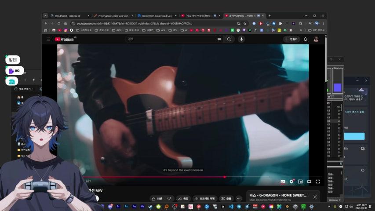Go back with the browser back arrow
The image size is (375, 211).
tap(46, 23)
